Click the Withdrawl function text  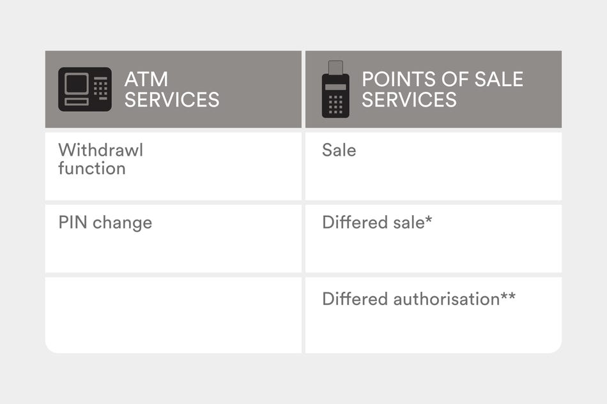[x=101, y=159]
